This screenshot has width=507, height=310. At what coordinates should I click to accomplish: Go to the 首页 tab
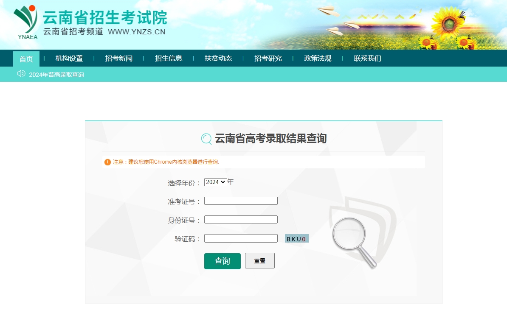click(26, 59)
